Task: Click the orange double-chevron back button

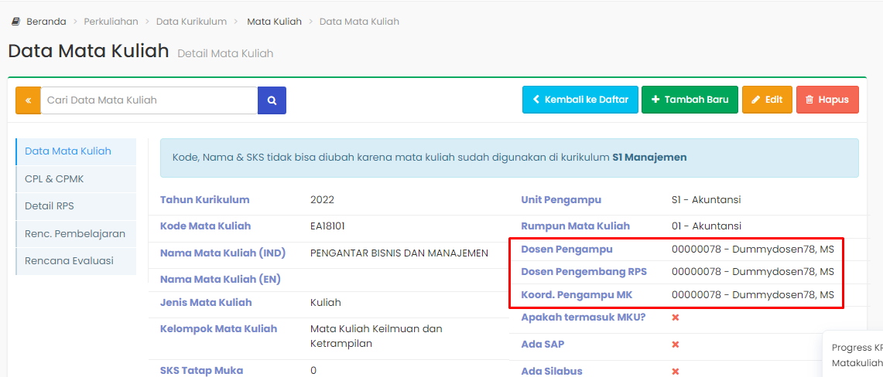Action: point(28,100)
